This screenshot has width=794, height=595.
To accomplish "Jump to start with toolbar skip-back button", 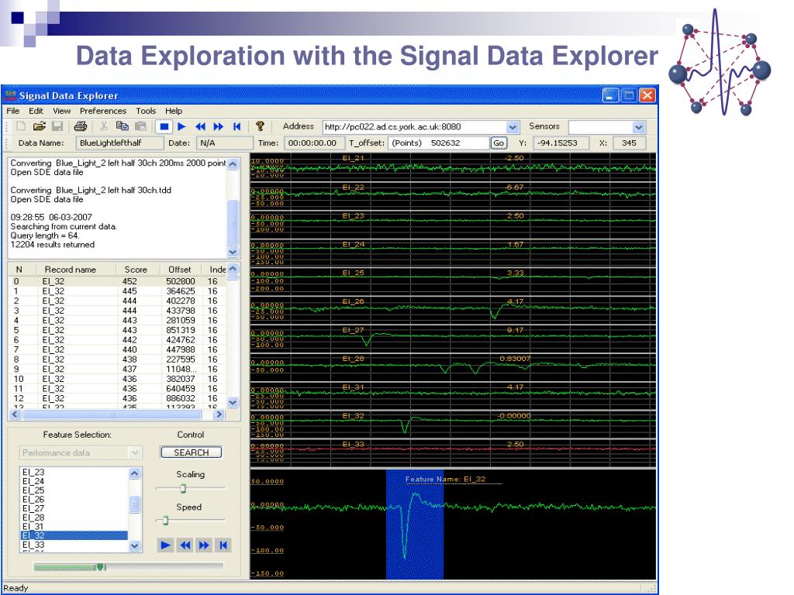I will pos(237,127).
